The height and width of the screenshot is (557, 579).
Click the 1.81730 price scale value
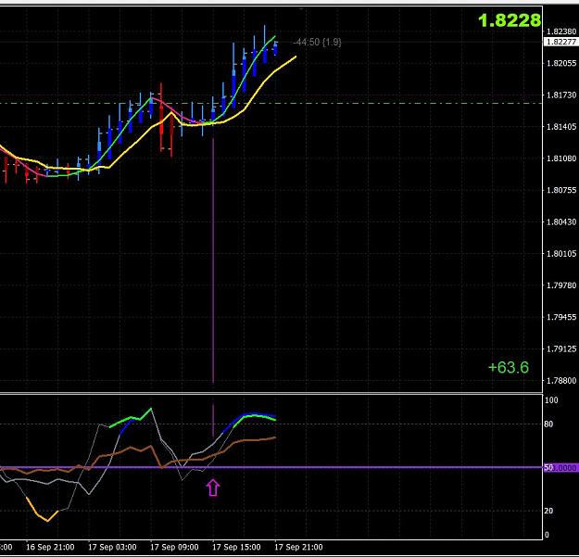pos(560,95)
